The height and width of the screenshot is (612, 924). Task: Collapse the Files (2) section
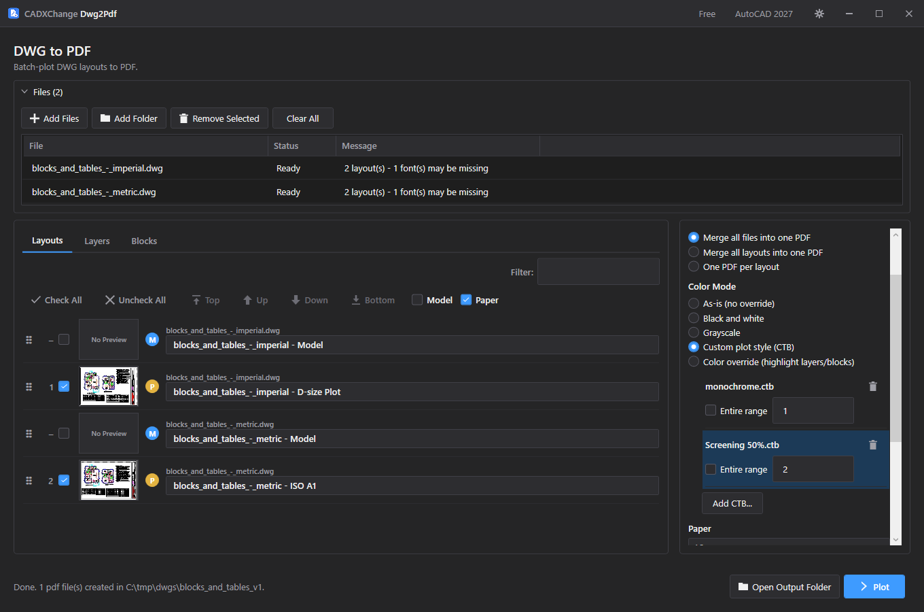click(25, 92)
